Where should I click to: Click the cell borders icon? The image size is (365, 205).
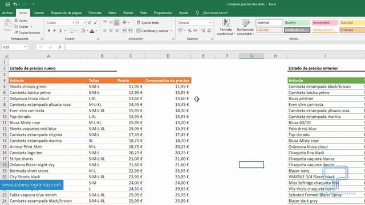point(72,31)
